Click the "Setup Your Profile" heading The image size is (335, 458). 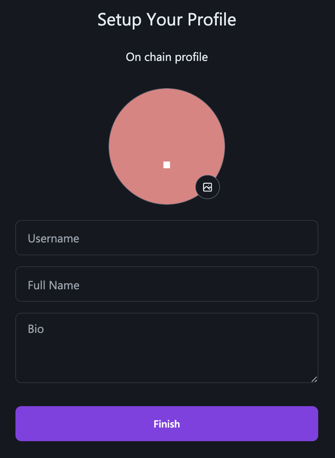tap(167, 20)
